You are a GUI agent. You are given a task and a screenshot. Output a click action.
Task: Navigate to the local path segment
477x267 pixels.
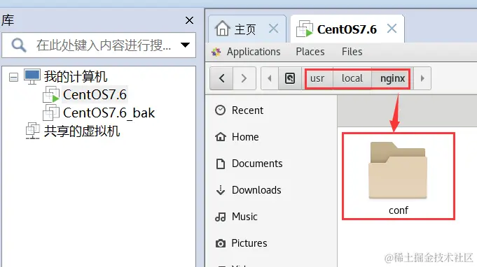coord(352,78)
